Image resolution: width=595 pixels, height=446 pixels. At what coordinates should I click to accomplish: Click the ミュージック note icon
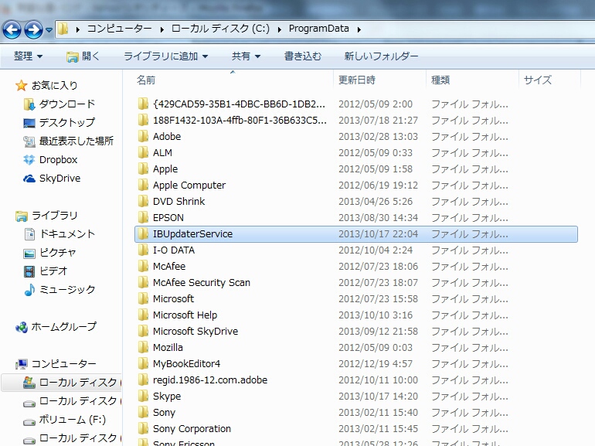pyautogui.click(x=29, y=290)
